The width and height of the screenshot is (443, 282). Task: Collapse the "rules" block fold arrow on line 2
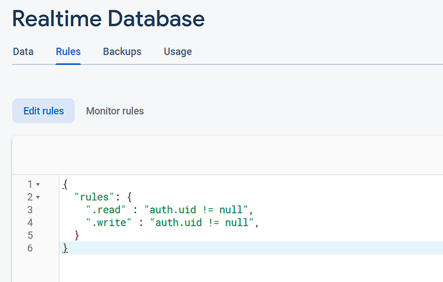pos(38,197)
